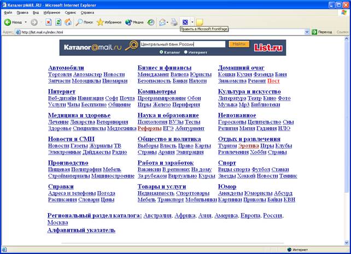Open the Избранное menu
351x254 pixels.
pyautogui.click(x=52, y=13)
